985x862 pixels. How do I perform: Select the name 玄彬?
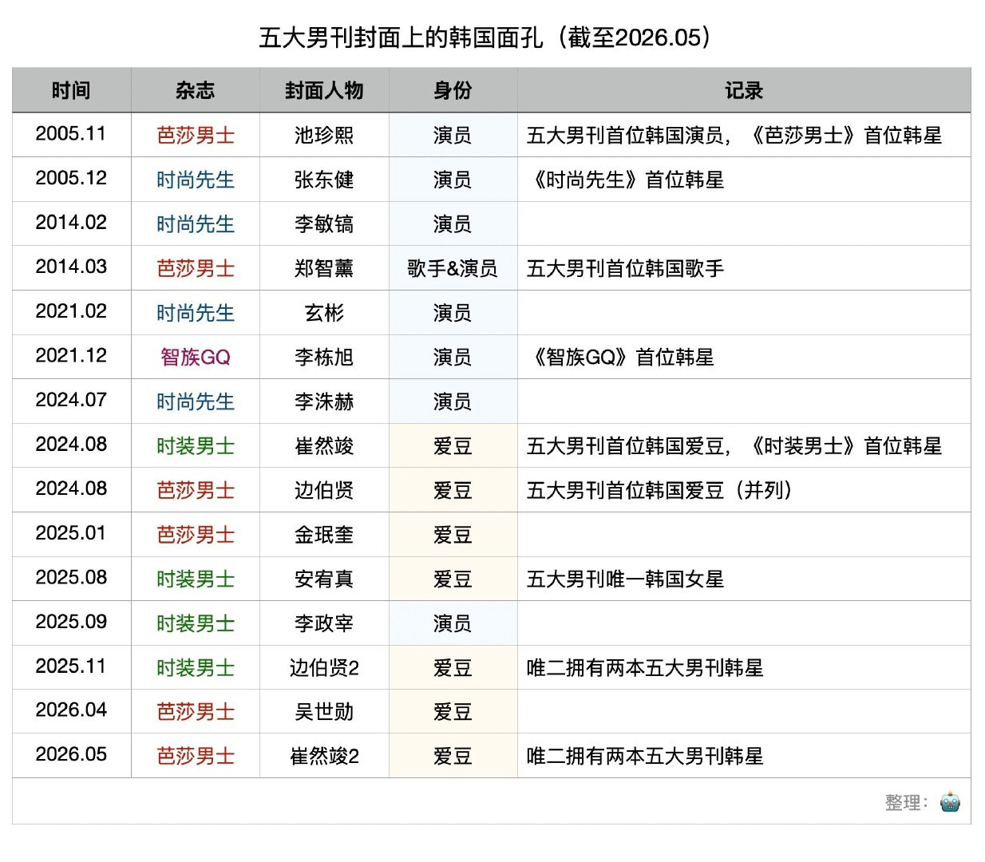(x=324, y=312)
